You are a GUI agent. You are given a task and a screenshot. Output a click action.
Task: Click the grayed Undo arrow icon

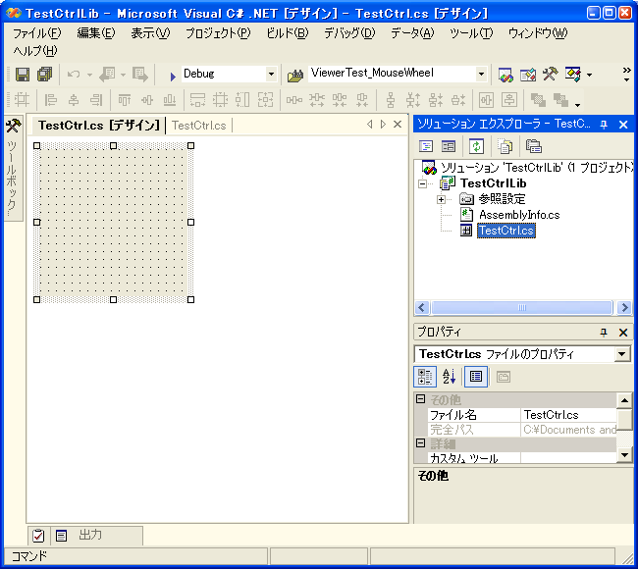click(x=74, y=75)
